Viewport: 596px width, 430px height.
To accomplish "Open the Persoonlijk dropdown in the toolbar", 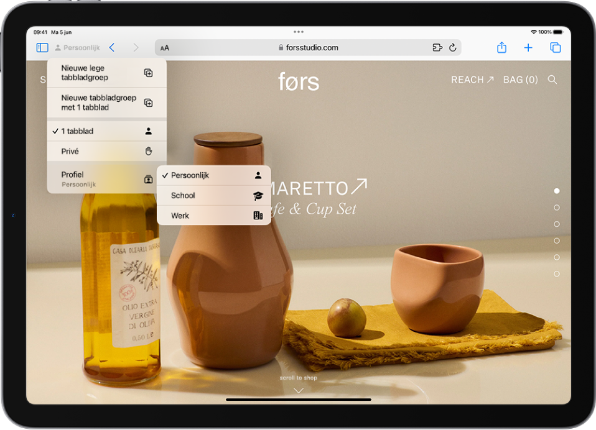I will [x=77, y=47].
